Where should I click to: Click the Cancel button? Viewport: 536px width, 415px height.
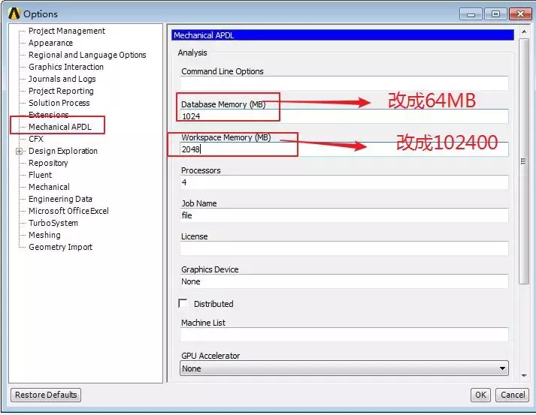tap(513, 395)
